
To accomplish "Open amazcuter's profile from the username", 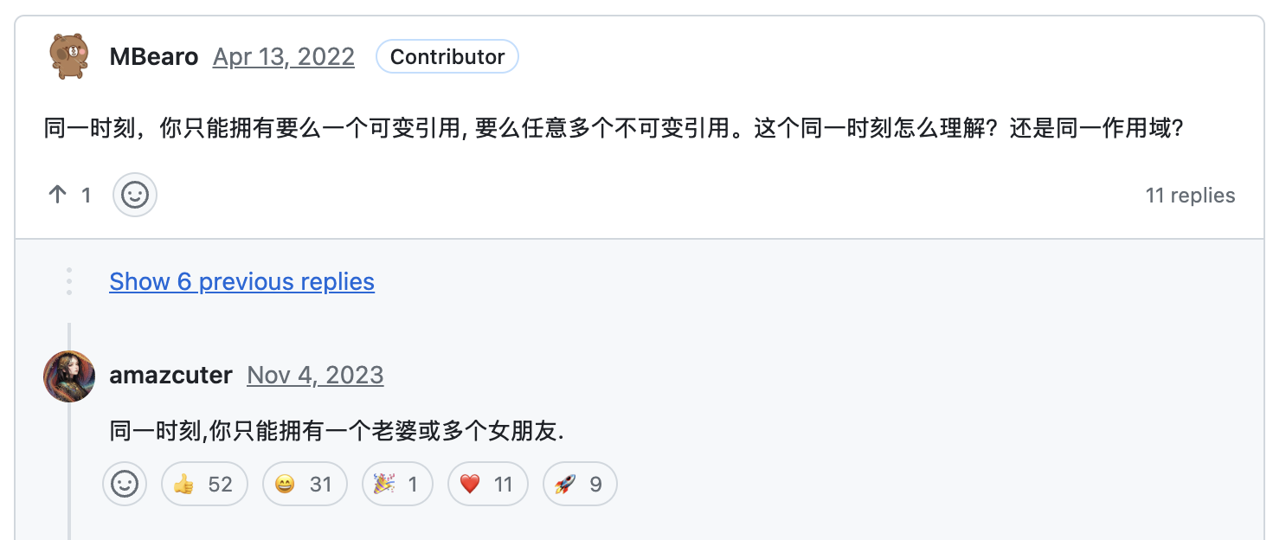I will coord(170,376).
